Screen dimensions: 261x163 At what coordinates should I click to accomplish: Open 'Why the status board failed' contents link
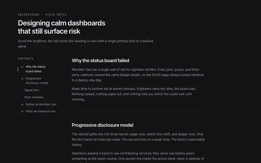pyautogui.click(x=36, y=69)
